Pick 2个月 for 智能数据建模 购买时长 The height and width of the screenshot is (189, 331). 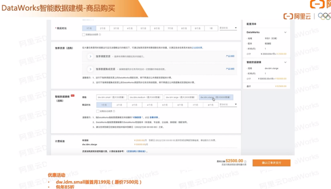[x=119, y=105]
